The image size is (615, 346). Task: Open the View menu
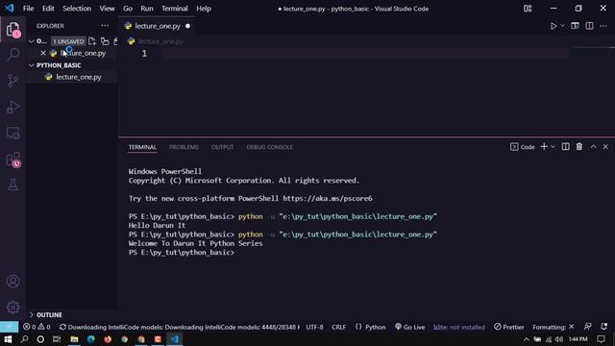[x=107, y=9]
